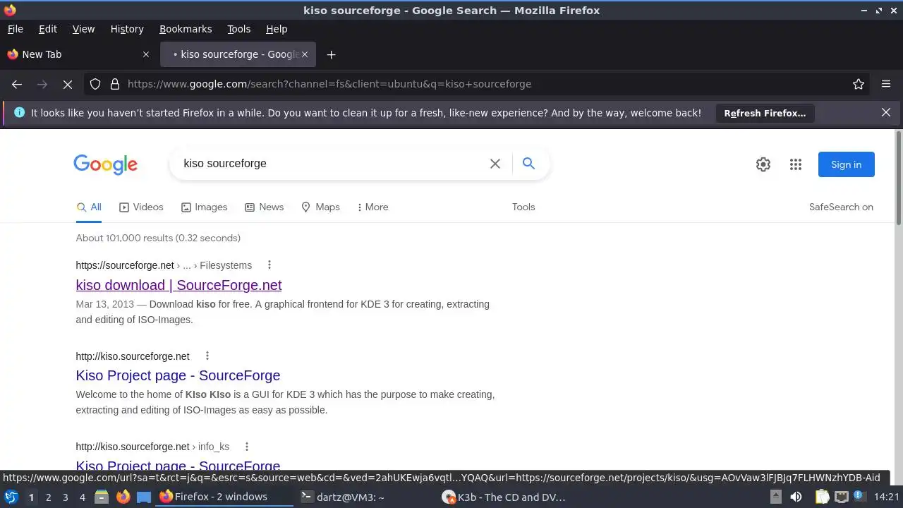This screenshot has height=508, width=903.
Task: Click the page vertical scrollbar
Action: click(x=898, y=179)
